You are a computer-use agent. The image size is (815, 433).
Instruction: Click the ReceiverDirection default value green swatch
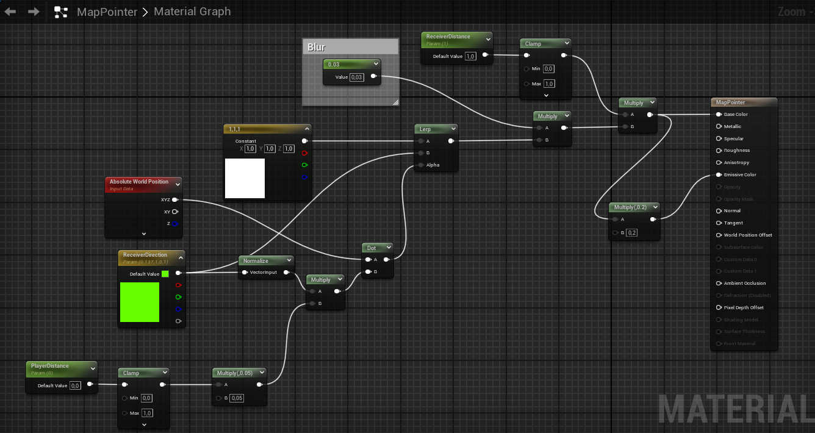click(x=165, y=274)
